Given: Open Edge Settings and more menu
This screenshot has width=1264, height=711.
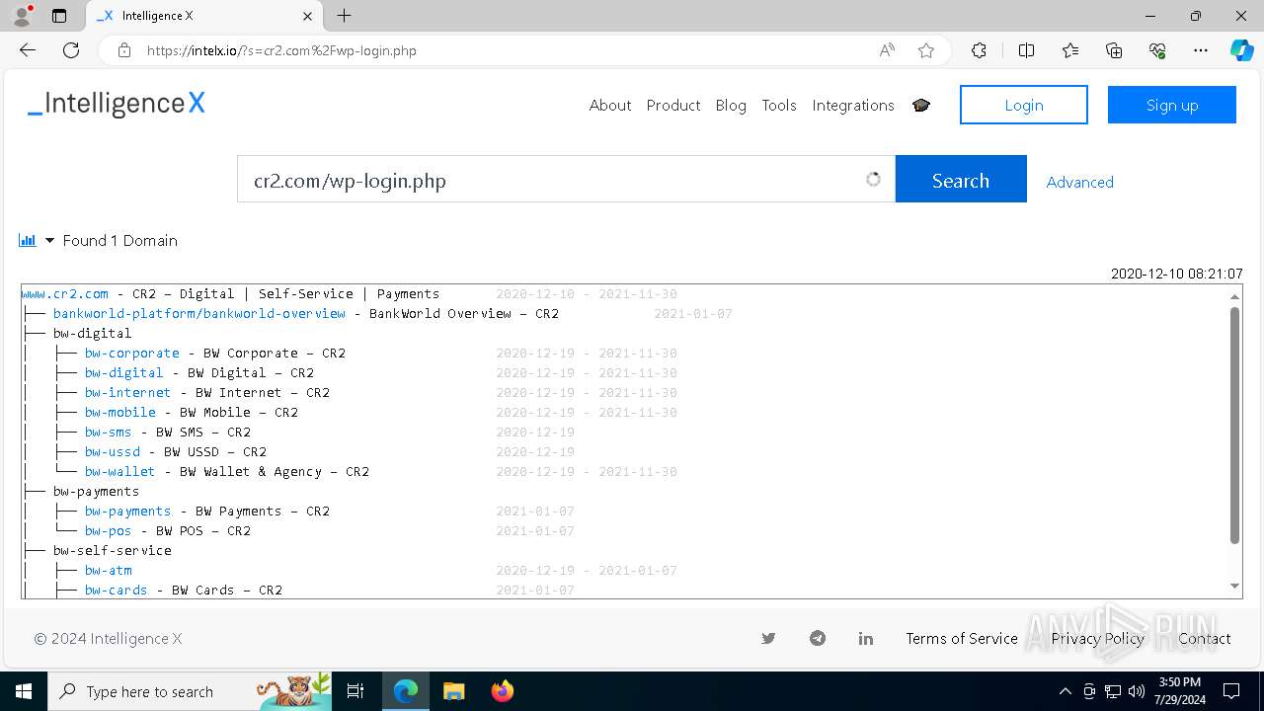Looking at the screenshot, I should (x=1201, y=50).
